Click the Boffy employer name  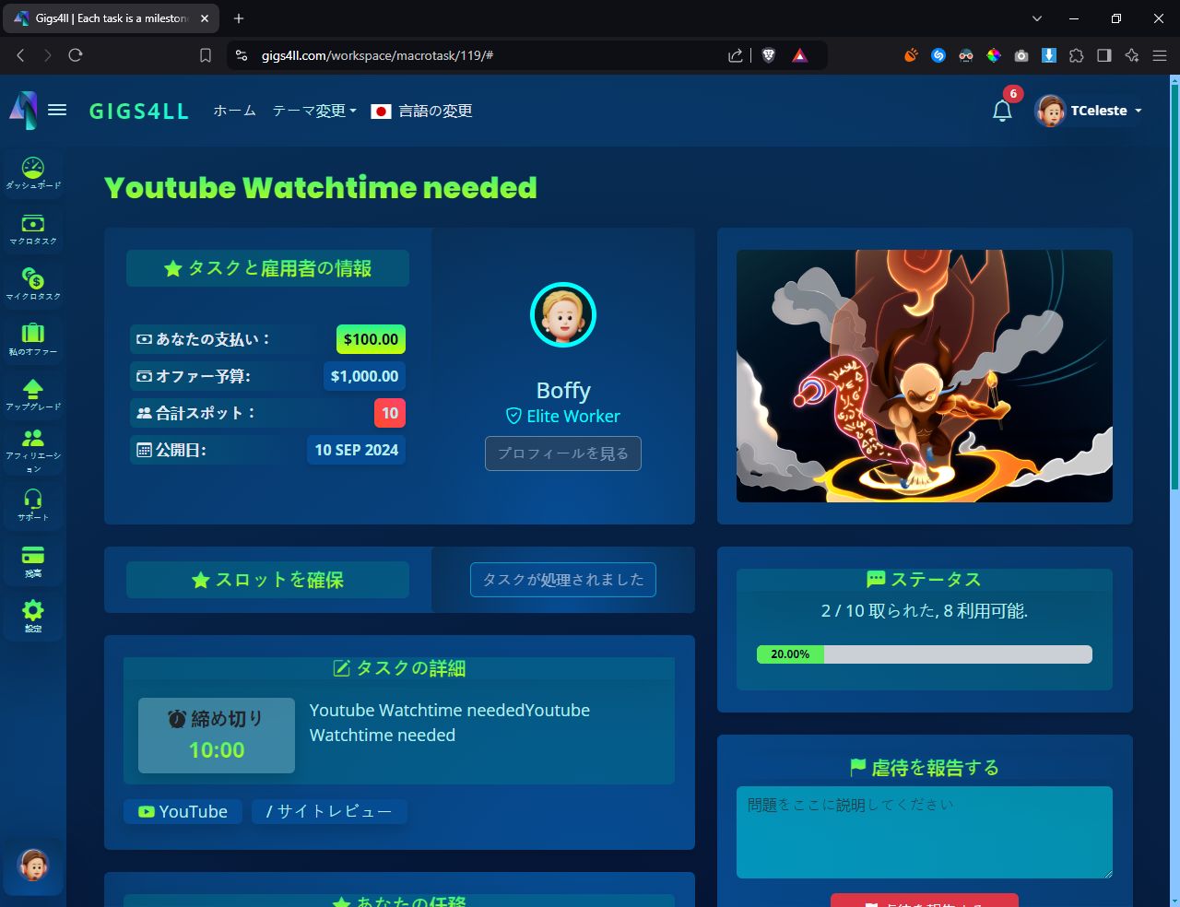pos(563,391)
